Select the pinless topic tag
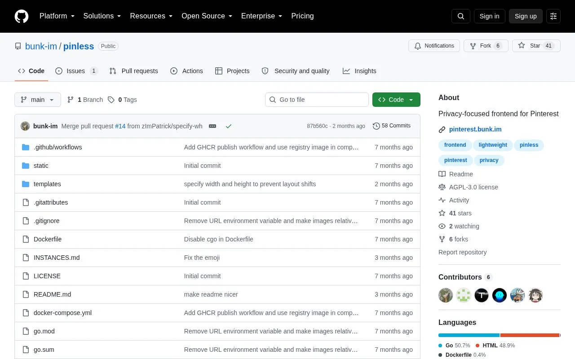The height and width of the screenshot is (359, 575). point(529,145)
